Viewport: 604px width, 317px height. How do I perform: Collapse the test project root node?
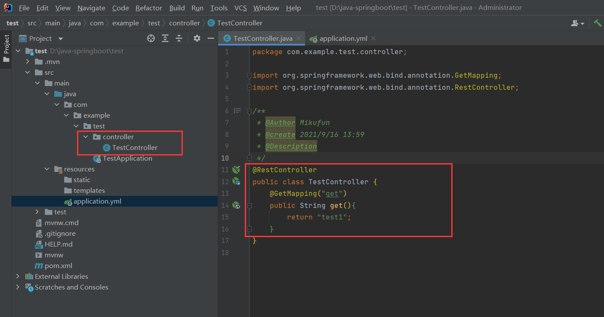(18, 51)
